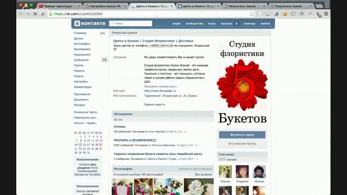
Task: Open the Обсуждения section header
Action: point(123,114)
